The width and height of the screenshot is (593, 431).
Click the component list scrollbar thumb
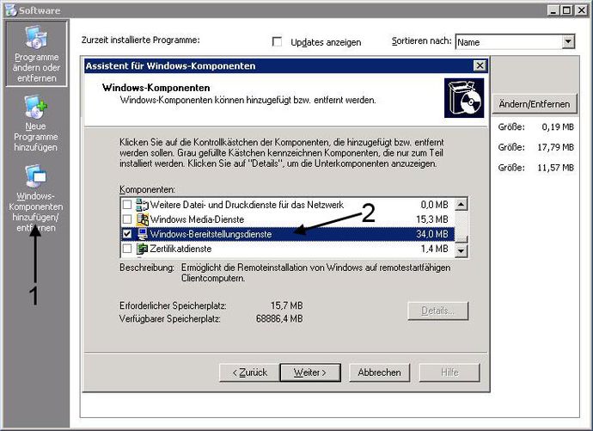[461, 239]
